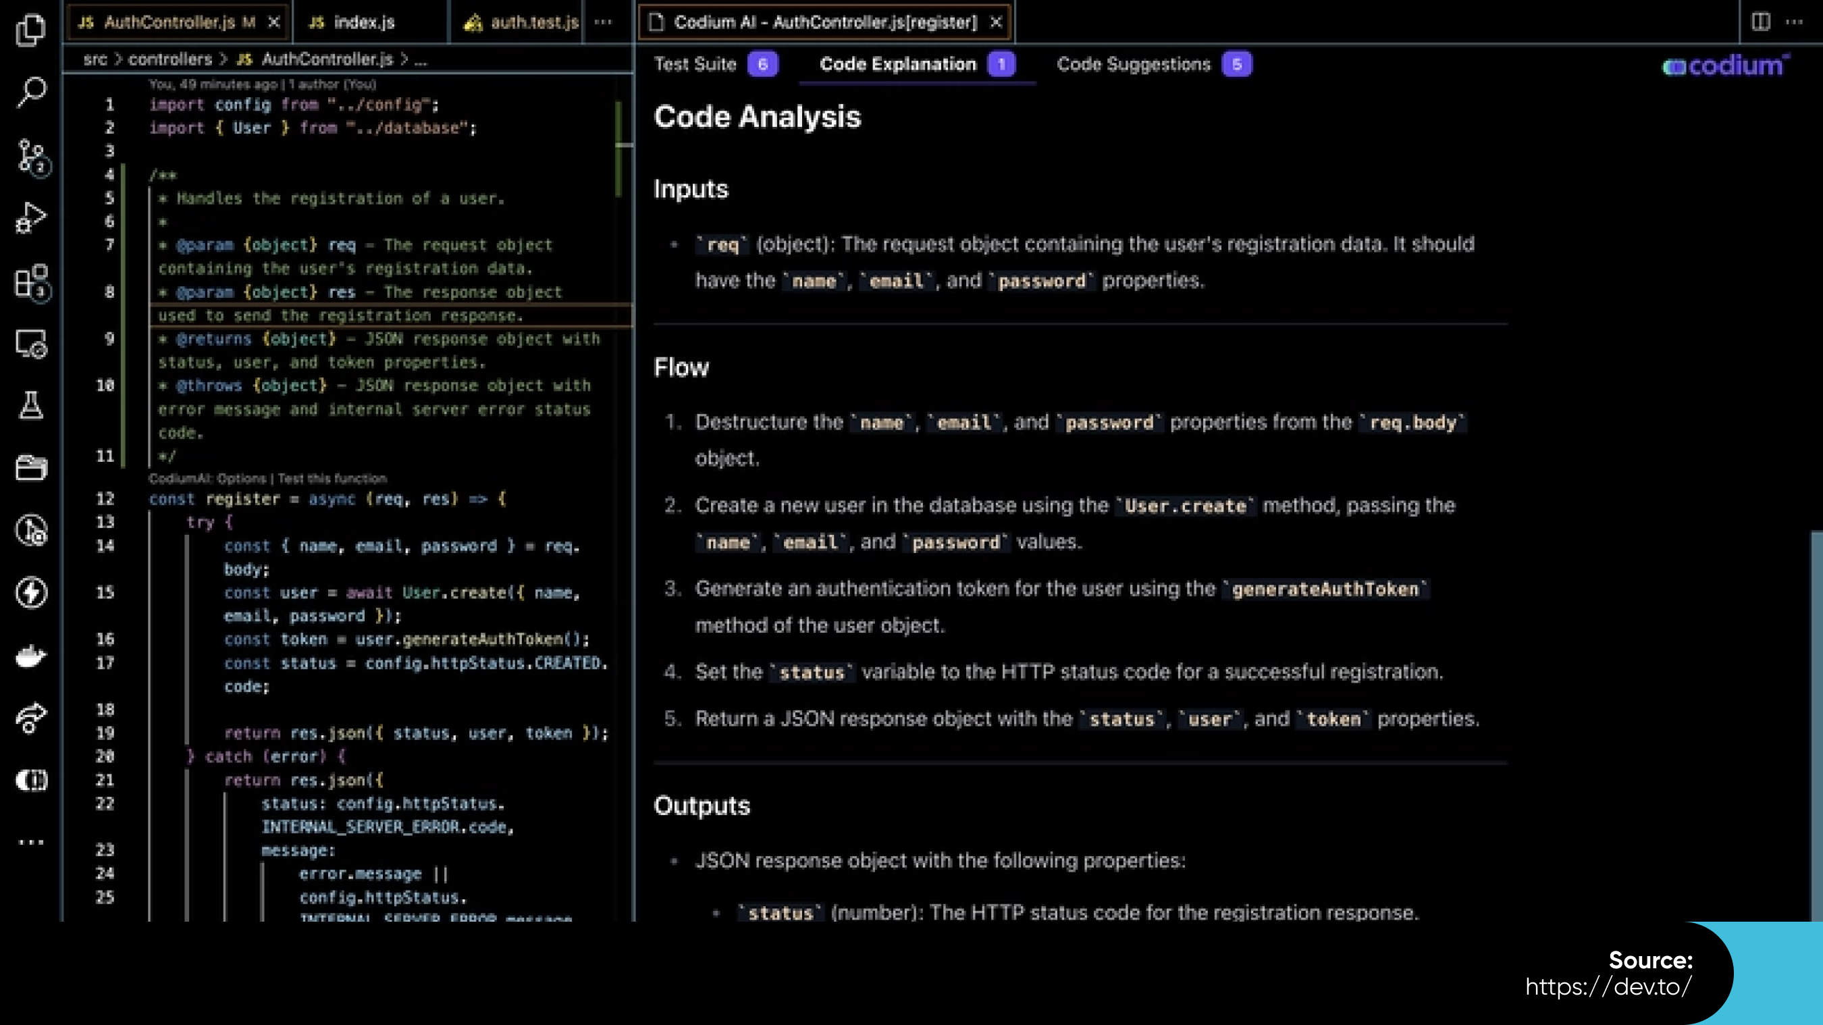Image resolution: width=1823 pixels, height=1025 pixels.
Task: Click 'Test this function' code lens
Action: [x=332, y=479]
